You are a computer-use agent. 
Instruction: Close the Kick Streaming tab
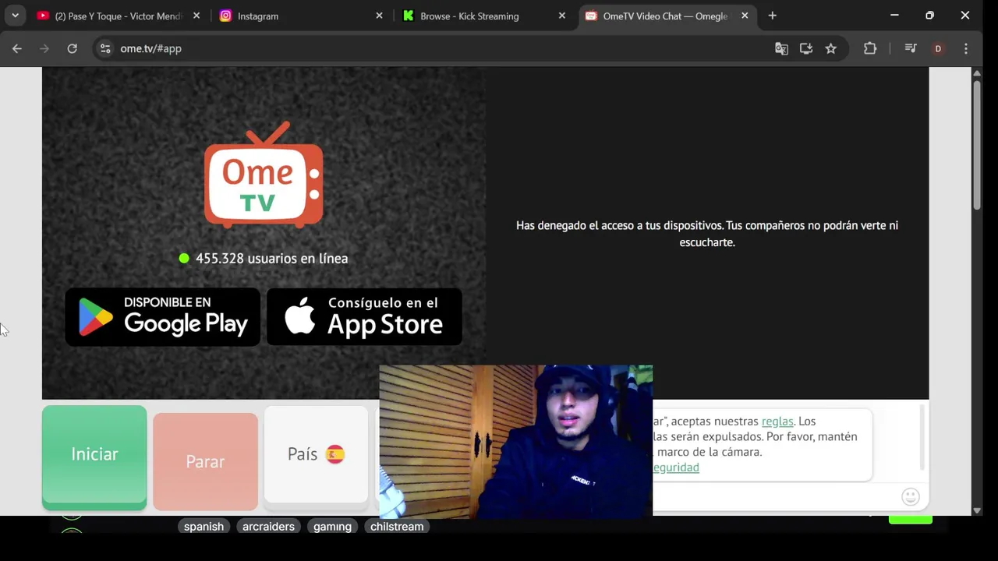[561, 16]
